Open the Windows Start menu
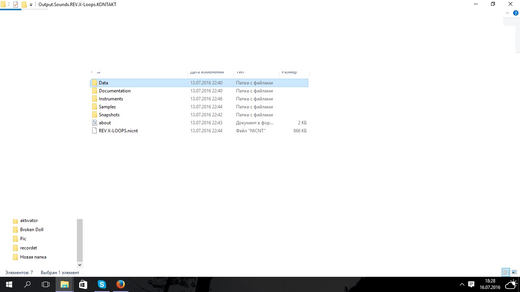Screen dimensions: 520x292 click(x=9, y=284)
